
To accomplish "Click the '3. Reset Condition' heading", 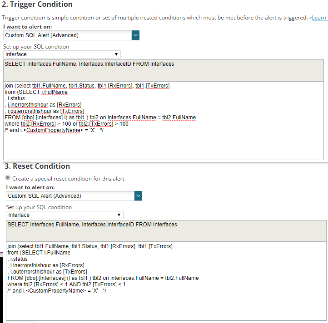I will 37,166.
